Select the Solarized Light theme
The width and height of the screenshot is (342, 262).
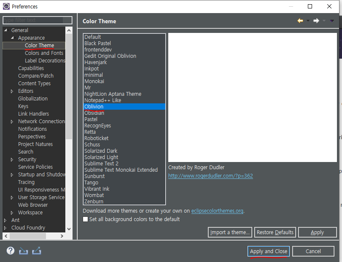124,157
